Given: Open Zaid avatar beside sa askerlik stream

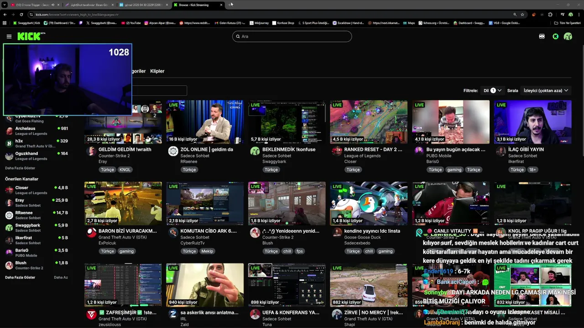Looking at the screenshot, I should pyautogui.click(x=173, y=314).
